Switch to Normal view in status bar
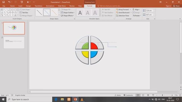The height and width of the screenshot is (102, 182). (x=138, y=95)
